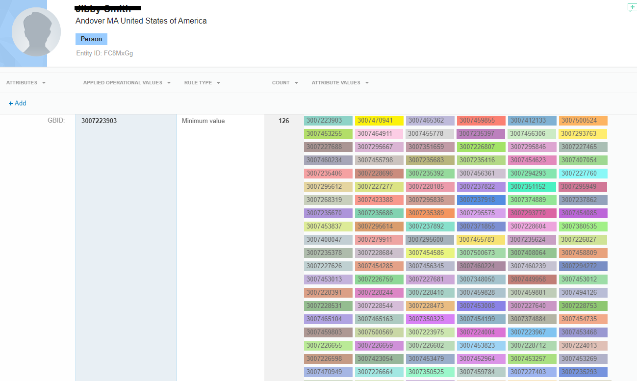Select the cyan swatch 3007227760
Viewport: 637px width, 381px height.
click(583, 174)
